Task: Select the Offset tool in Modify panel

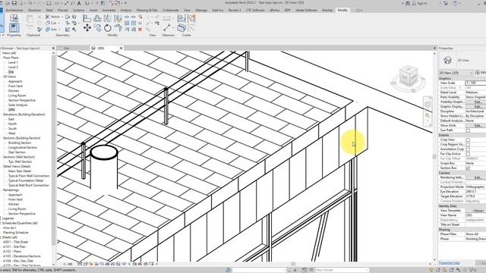Action: pyautogui.click(x=97, y=18)
